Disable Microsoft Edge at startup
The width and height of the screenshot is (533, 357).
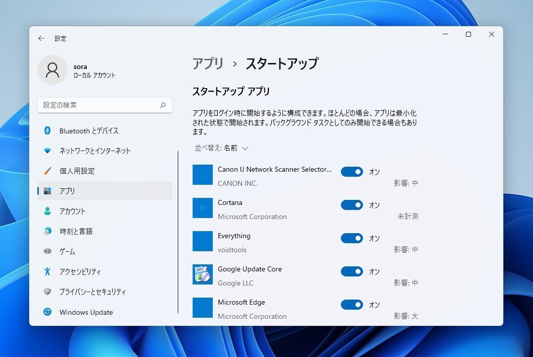351,305
